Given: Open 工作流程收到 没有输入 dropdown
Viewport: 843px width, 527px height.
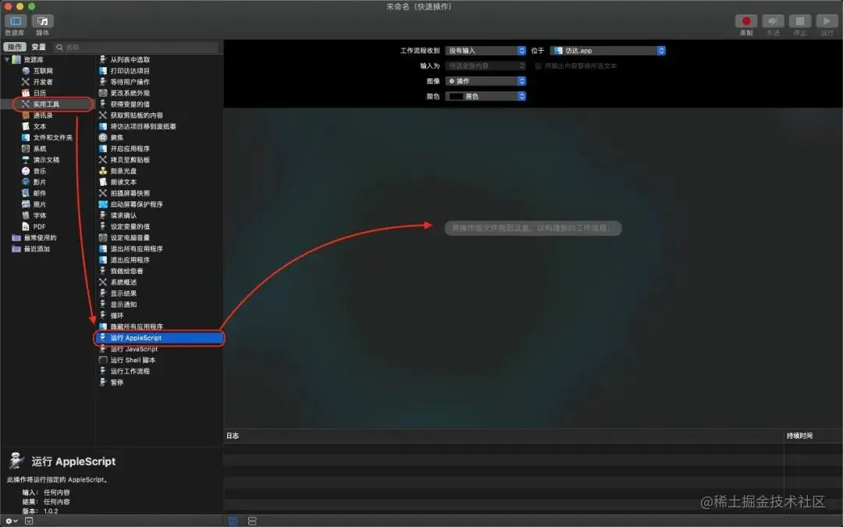Looking at the screenshot, I should 486,51.
